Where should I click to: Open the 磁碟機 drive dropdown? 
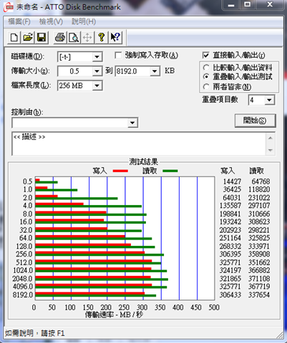point(97,57)
